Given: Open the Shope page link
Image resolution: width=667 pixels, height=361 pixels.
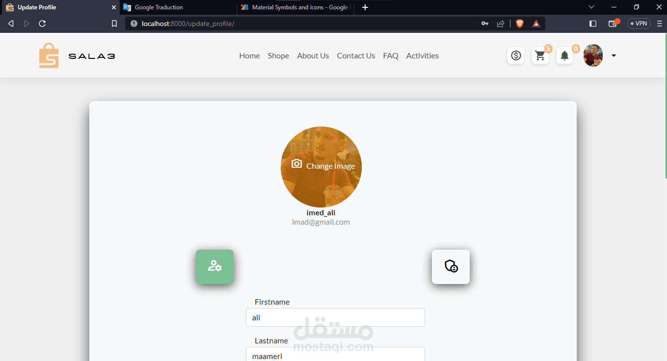Looking at the screenshot, I should (278, 55).
